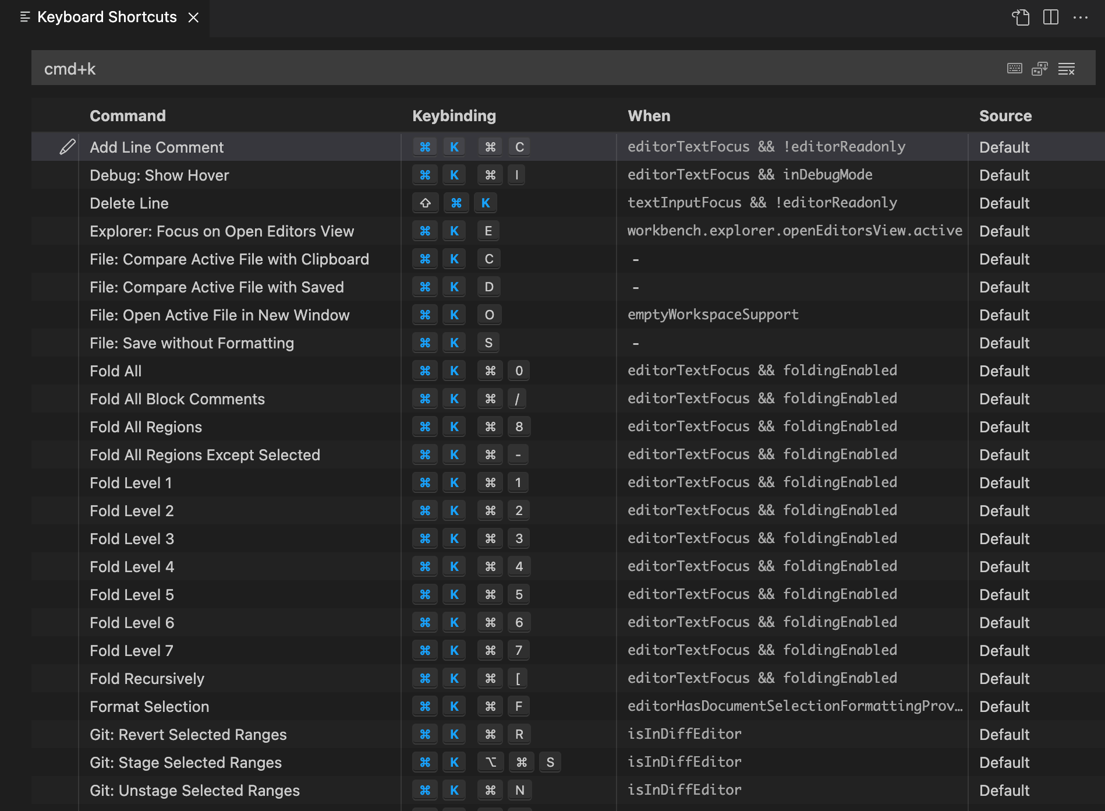Sort shortcuts by the Command column header

pyautogui.click(x=127, y=115)
